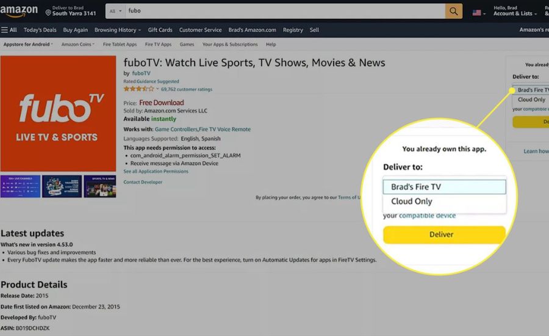Open Registry

pos(293,30)
